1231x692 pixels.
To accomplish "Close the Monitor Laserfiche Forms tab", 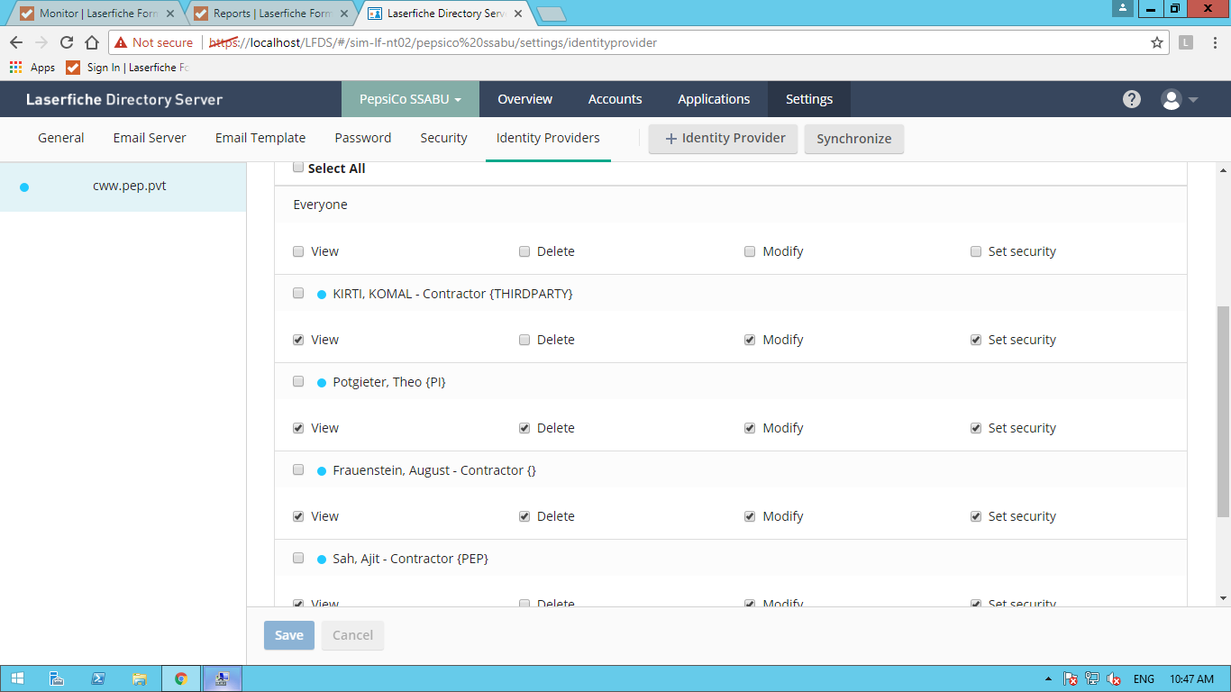I will click(x=170, y=14).
